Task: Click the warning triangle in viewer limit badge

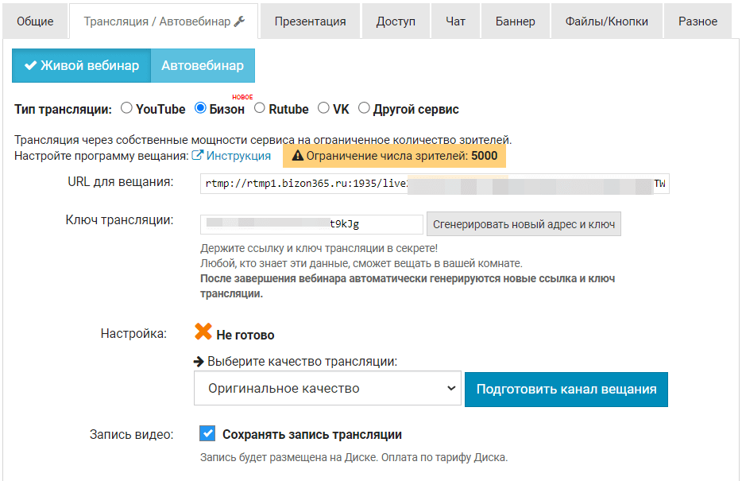Action: [298, 156]
